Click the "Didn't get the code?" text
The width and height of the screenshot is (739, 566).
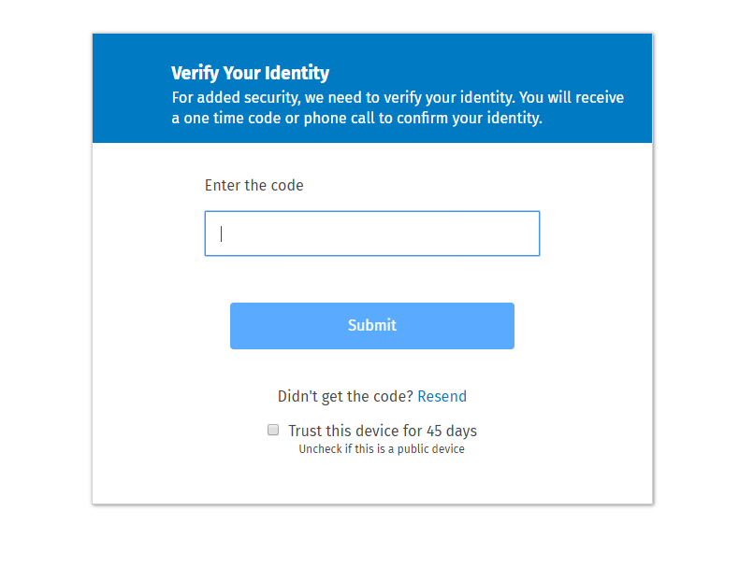point(345,396)
